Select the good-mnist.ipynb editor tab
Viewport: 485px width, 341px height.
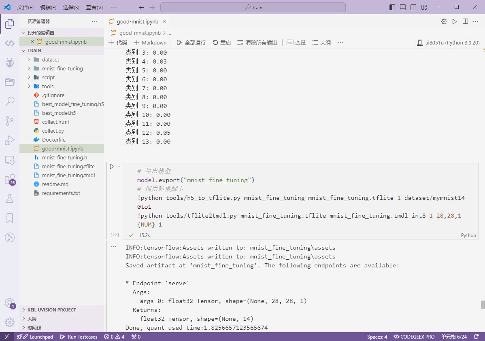coord(138,21)
